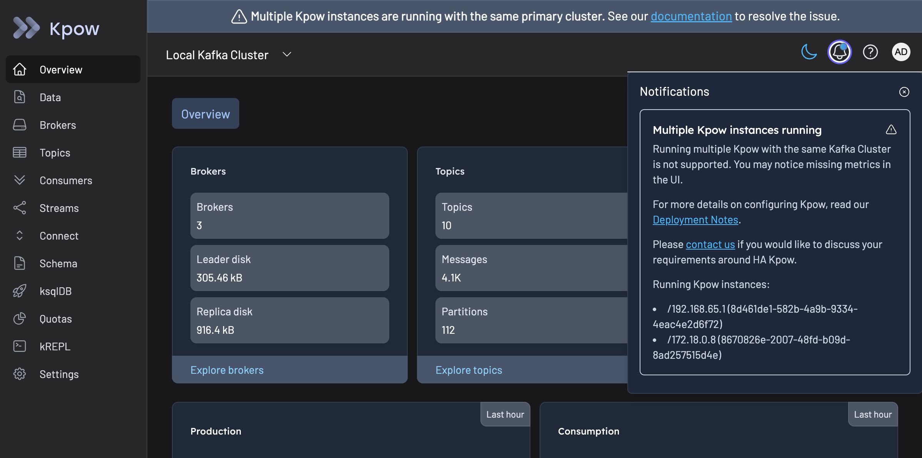Click Explore brokers
This screenshot has height=458, width=922.
tap(227, 370)
